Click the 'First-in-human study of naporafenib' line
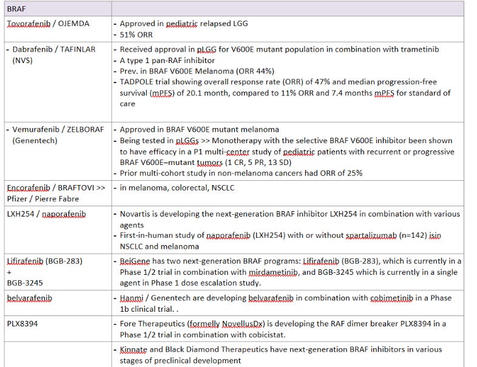477x367 pixels. pos(280,235)
